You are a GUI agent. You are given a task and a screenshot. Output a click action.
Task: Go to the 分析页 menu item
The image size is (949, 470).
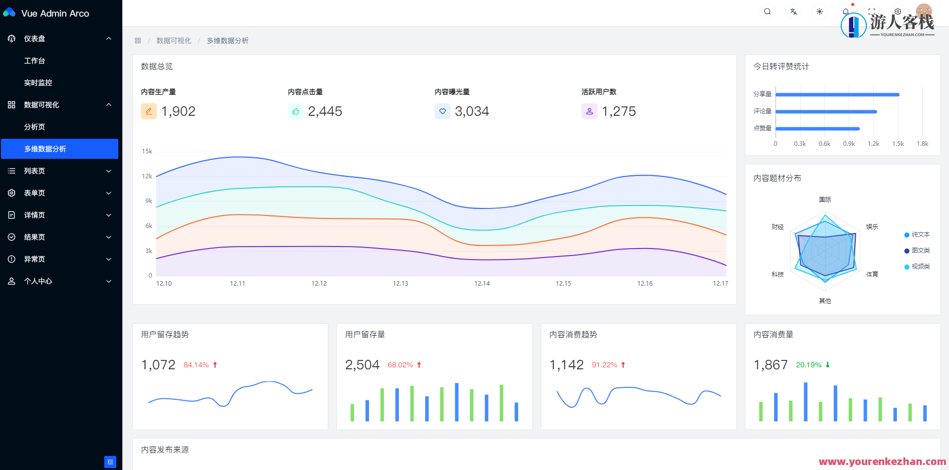click(x=35, y=127)
